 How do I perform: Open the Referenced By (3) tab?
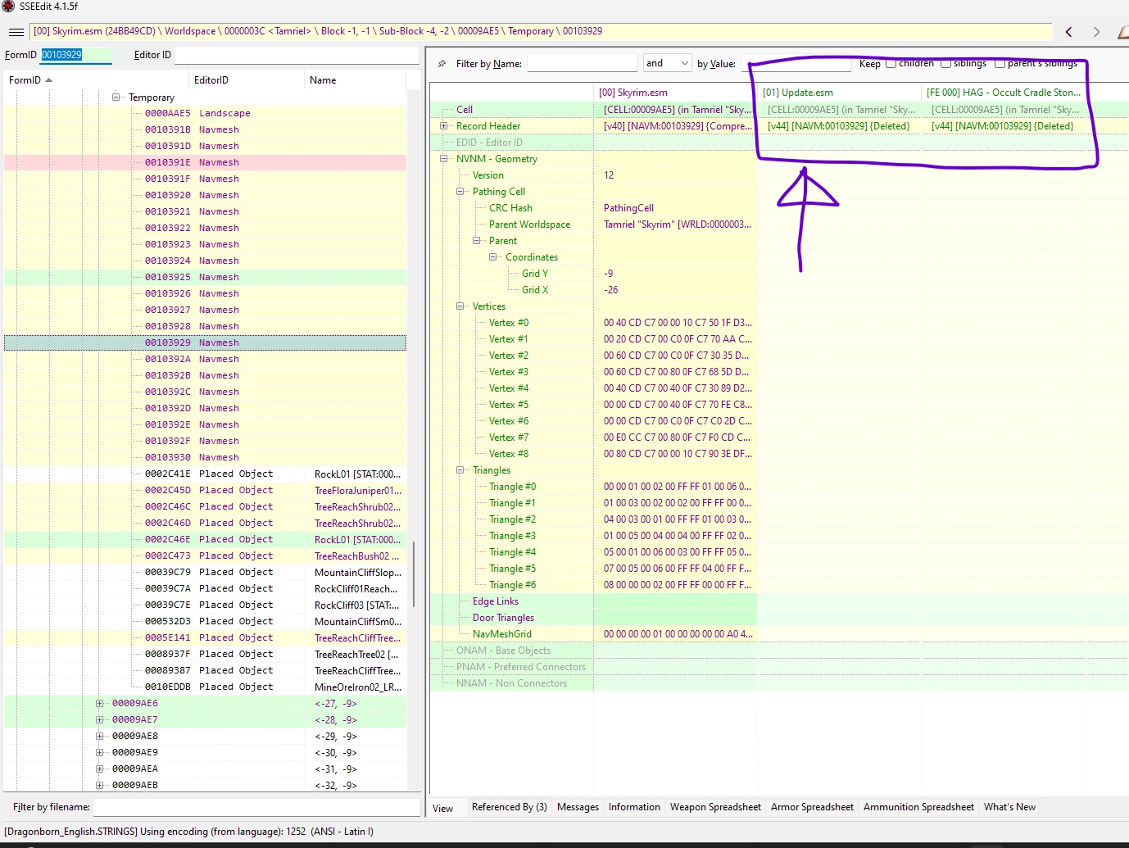coord(509,807)
